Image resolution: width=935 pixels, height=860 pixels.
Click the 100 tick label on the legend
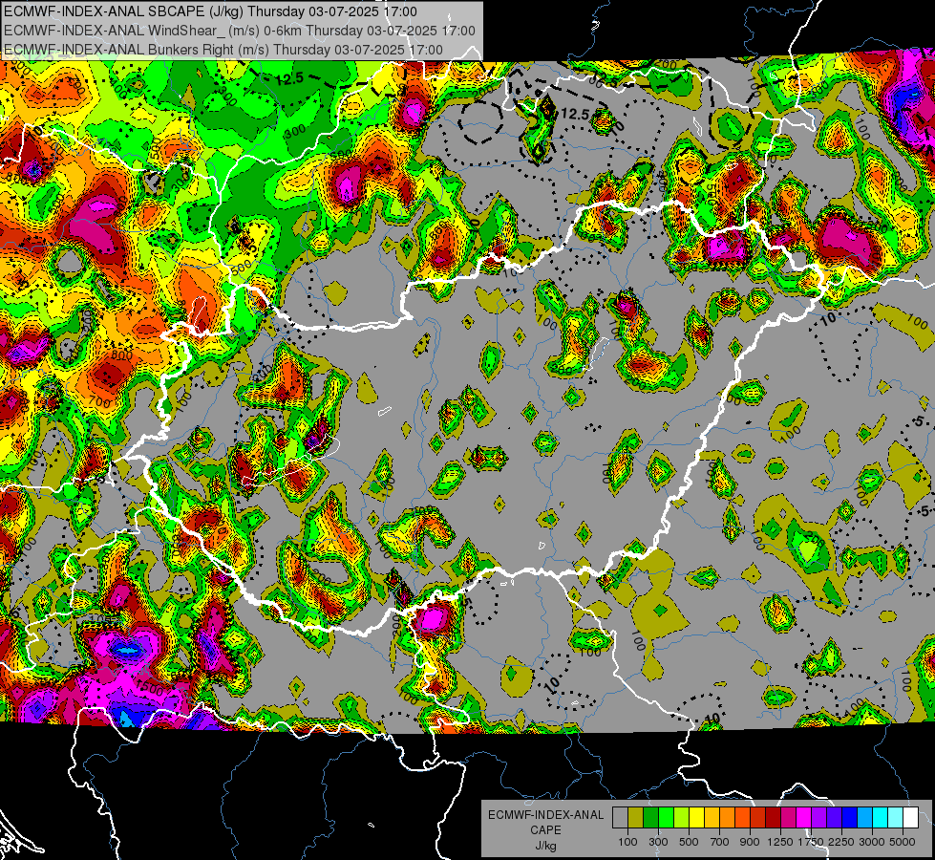[627, 842]
